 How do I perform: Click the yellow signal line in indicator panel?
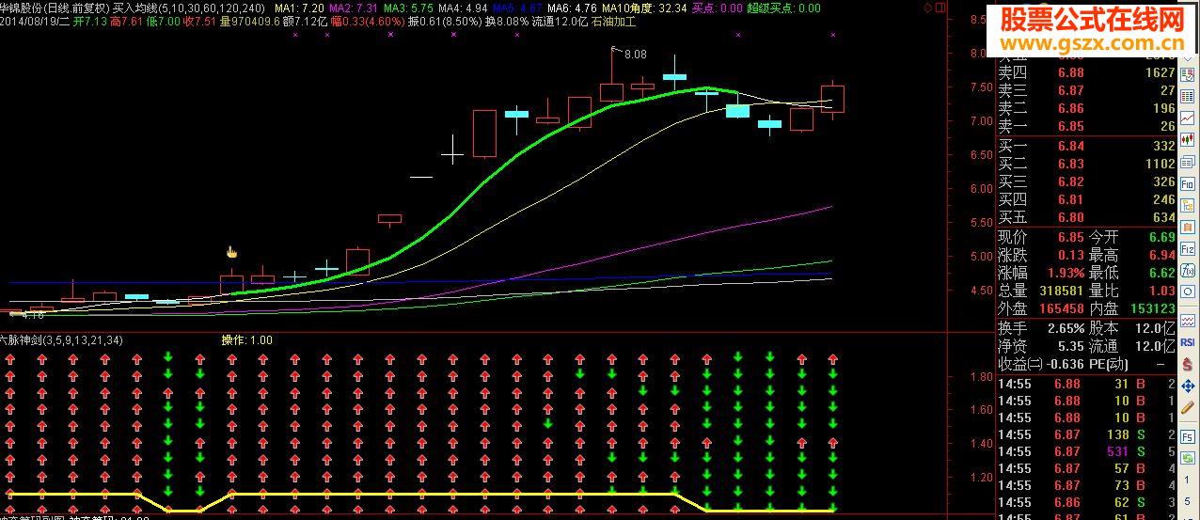point(423,493)
